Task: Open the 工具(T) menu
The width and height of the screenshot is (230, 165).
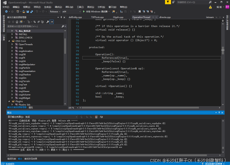Action: pyautogui.click(x=80, y=7)
